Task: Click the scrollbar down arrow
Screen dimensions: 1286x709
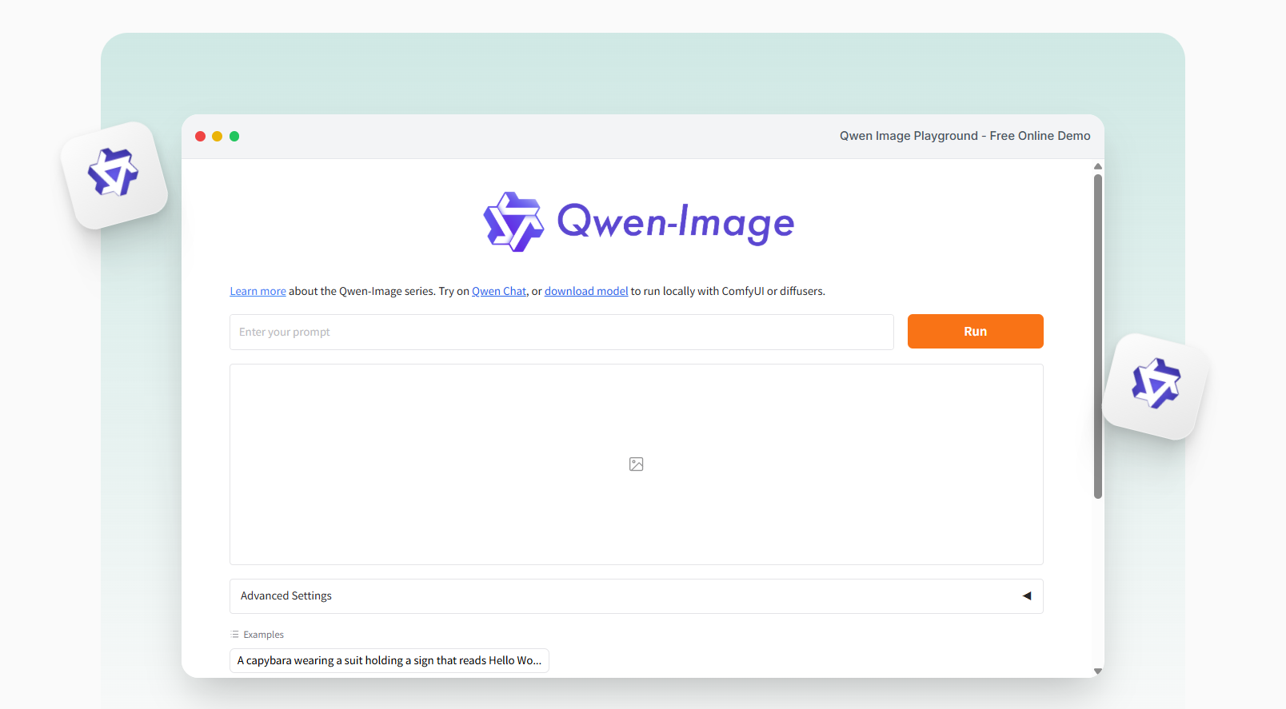Action: point(1098,671)
